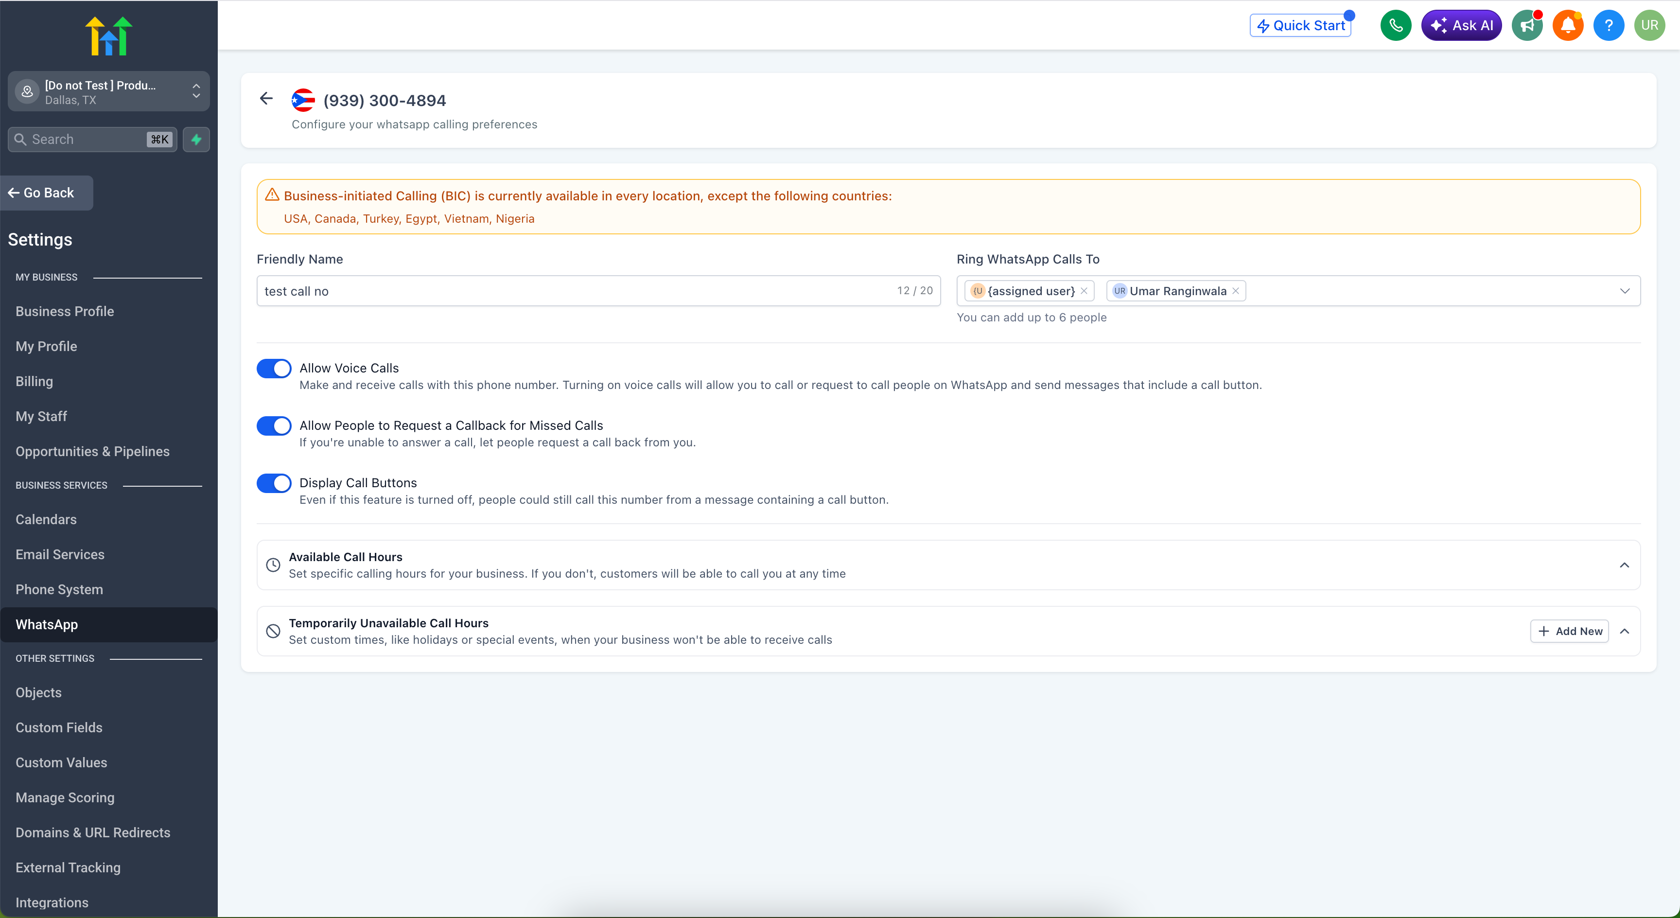
Task: Go to Business Profile settings
Action: 65,311
